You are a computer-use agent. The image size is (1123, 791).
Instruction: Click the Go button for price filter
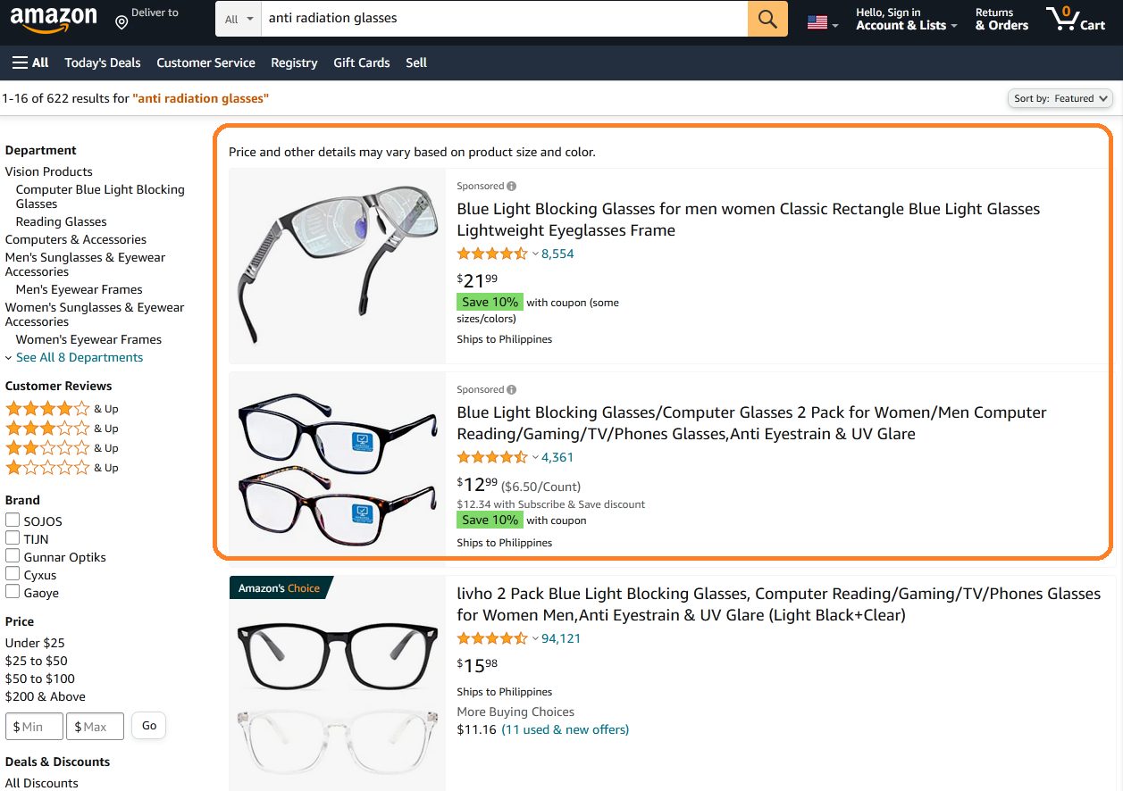(x=148, y=725)
